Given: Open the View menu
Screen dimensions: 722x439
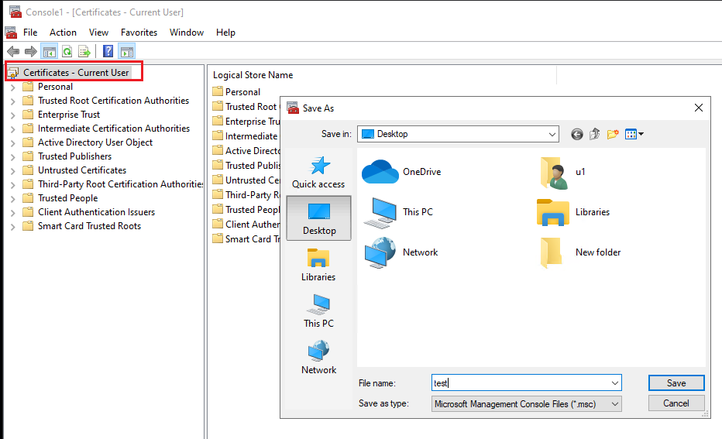Looking at the screenshot, I should [x=98, y=33].
